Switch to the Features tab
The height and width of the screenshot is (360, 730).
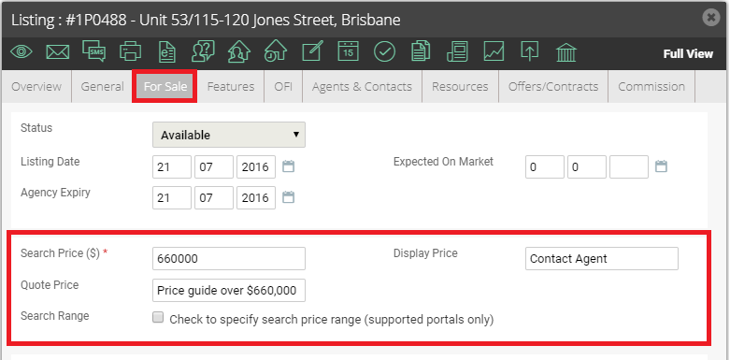tap(231, 87)
